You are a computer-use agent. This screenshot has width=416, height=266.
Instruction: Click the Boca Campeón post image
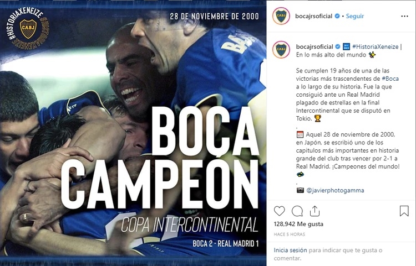(133, 133)
